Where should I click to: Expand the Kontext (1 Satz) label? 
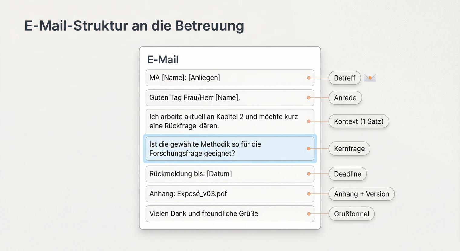click(359, 121)
